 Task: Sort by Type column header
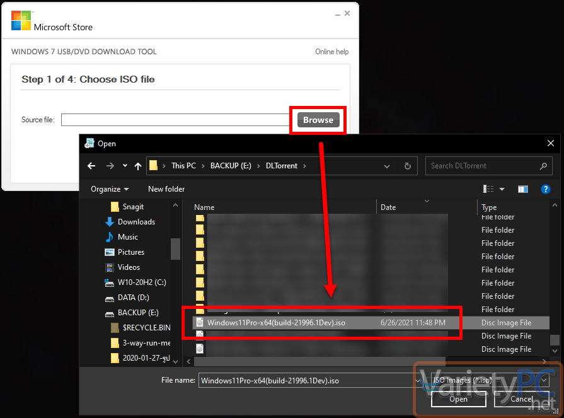489,207
